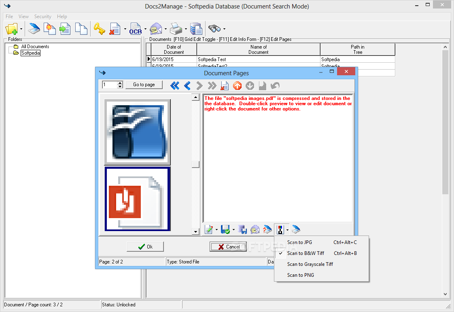Open the File menu
454x312 pixels.
pyautogui.click(x=9, y=17)
